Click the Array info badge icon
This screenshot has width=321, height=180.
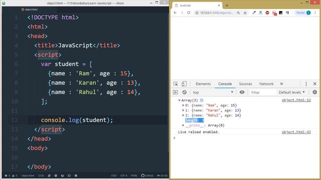[x=202, y=100]
